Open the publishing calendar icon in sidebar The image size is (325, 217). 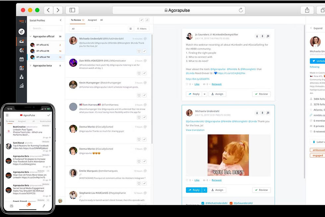[22, 59]
